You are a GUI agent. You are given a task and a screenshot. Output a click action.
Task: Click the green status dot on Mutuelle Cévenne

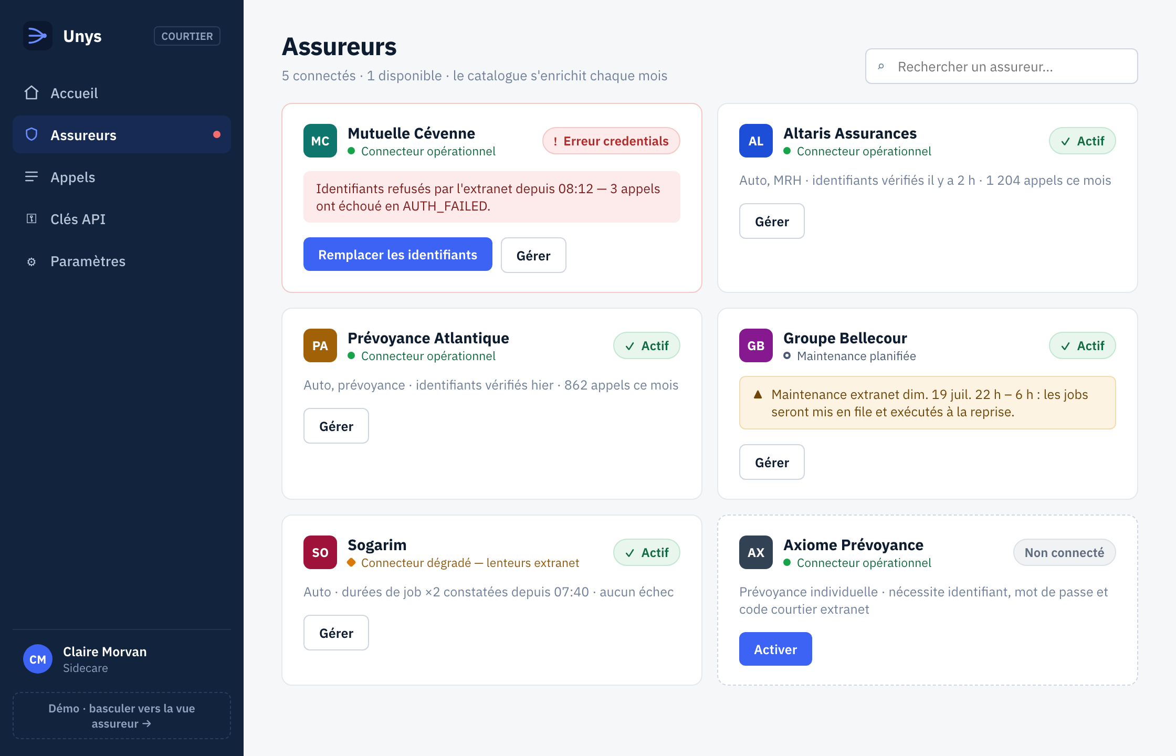point(351,151)
